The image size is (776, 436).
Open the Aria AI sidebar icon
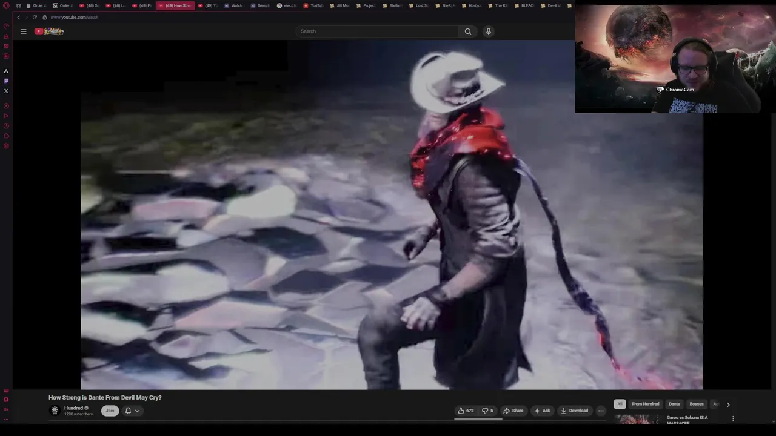click(6, 71)
